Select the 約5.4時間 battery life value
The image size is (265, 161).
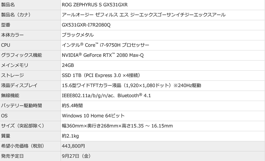pos(72,106)
